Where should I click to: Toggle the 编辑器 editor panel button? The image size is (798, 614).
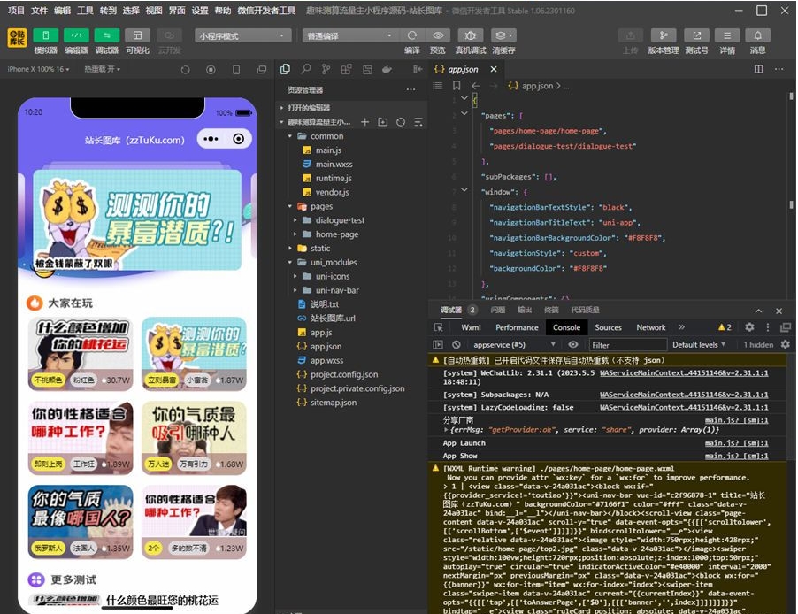click(76, 35)
